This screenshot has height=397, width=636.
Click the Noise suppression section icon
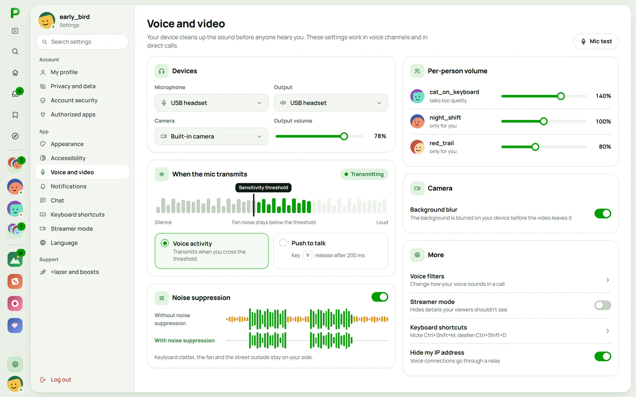tap(162, 298)
